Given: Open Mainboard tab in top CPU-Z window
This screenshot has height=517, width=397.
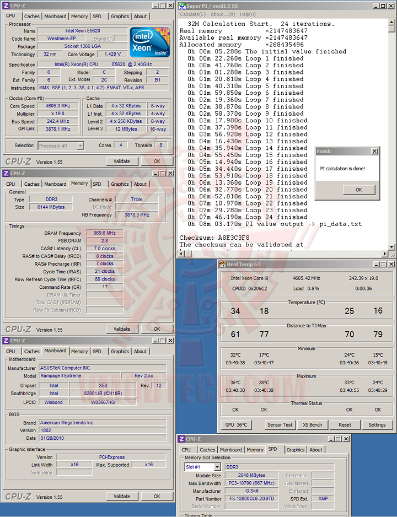Looking at the screenshot, I should [55, 16].
